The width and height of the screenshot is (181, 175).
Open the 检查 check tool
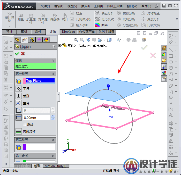pos(76,13)
